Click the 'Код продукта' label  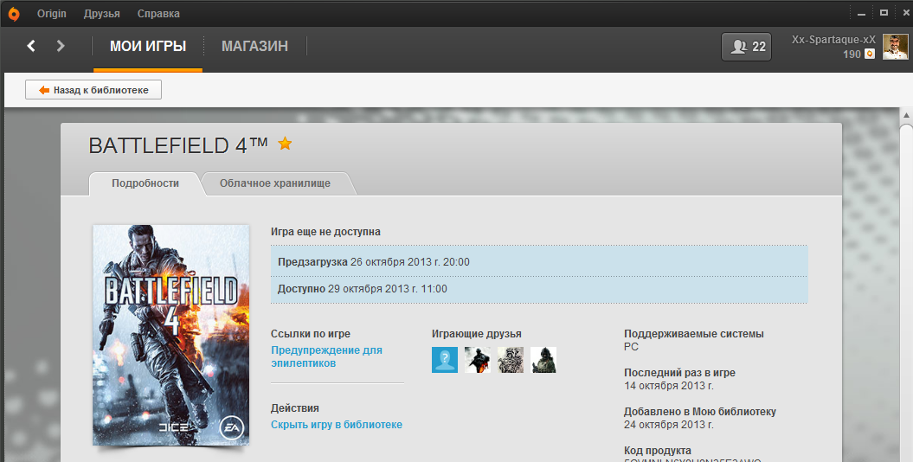(658, 451)
